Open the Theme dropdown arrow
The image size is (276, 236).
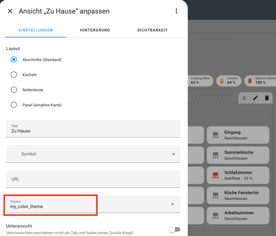pos(173,204)
